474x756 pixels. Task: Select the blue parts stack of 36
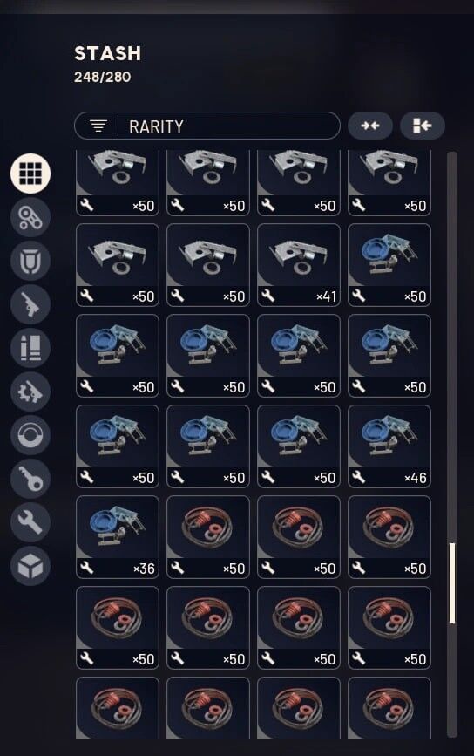118,537
